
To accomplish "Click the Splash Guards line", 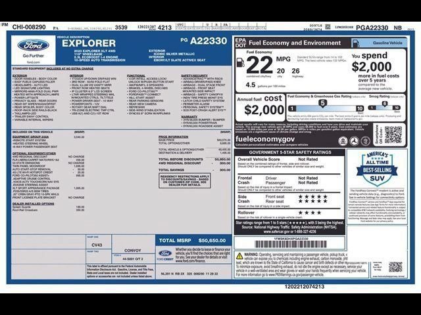I will point(48,207).
